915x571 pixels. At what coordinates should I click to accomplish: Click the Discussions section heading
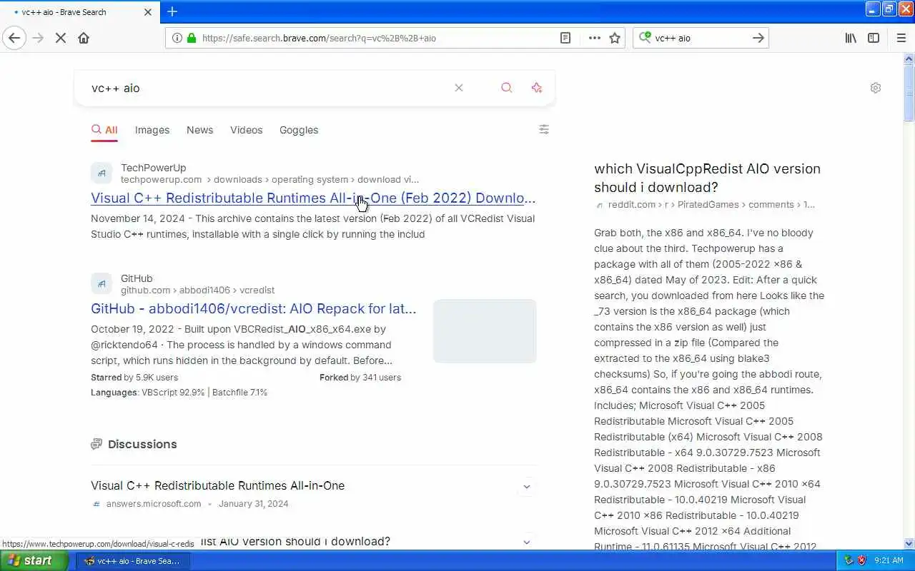[x=142, y=444]
